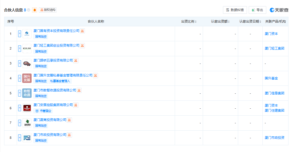Sort by 认缴出资额 column
Screen dimensions: 292x152
coord(220,22)
